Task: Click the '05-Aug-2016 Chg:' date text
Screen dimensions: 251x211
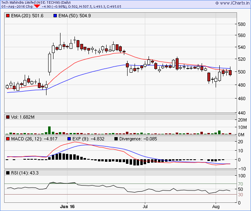Action: click(x=17, y=7)
